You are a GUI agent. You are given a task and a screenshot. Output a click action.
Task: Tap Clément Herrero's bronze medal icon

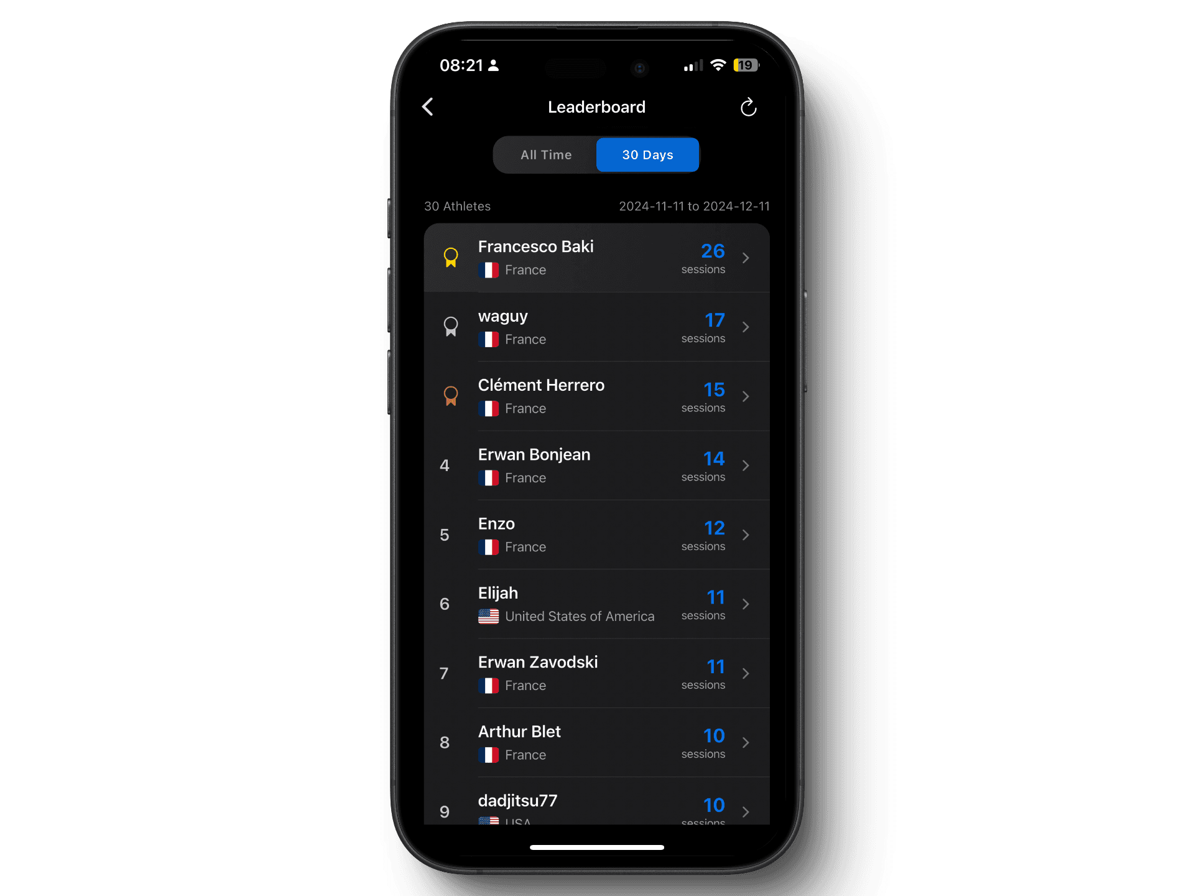coord(450,395)
